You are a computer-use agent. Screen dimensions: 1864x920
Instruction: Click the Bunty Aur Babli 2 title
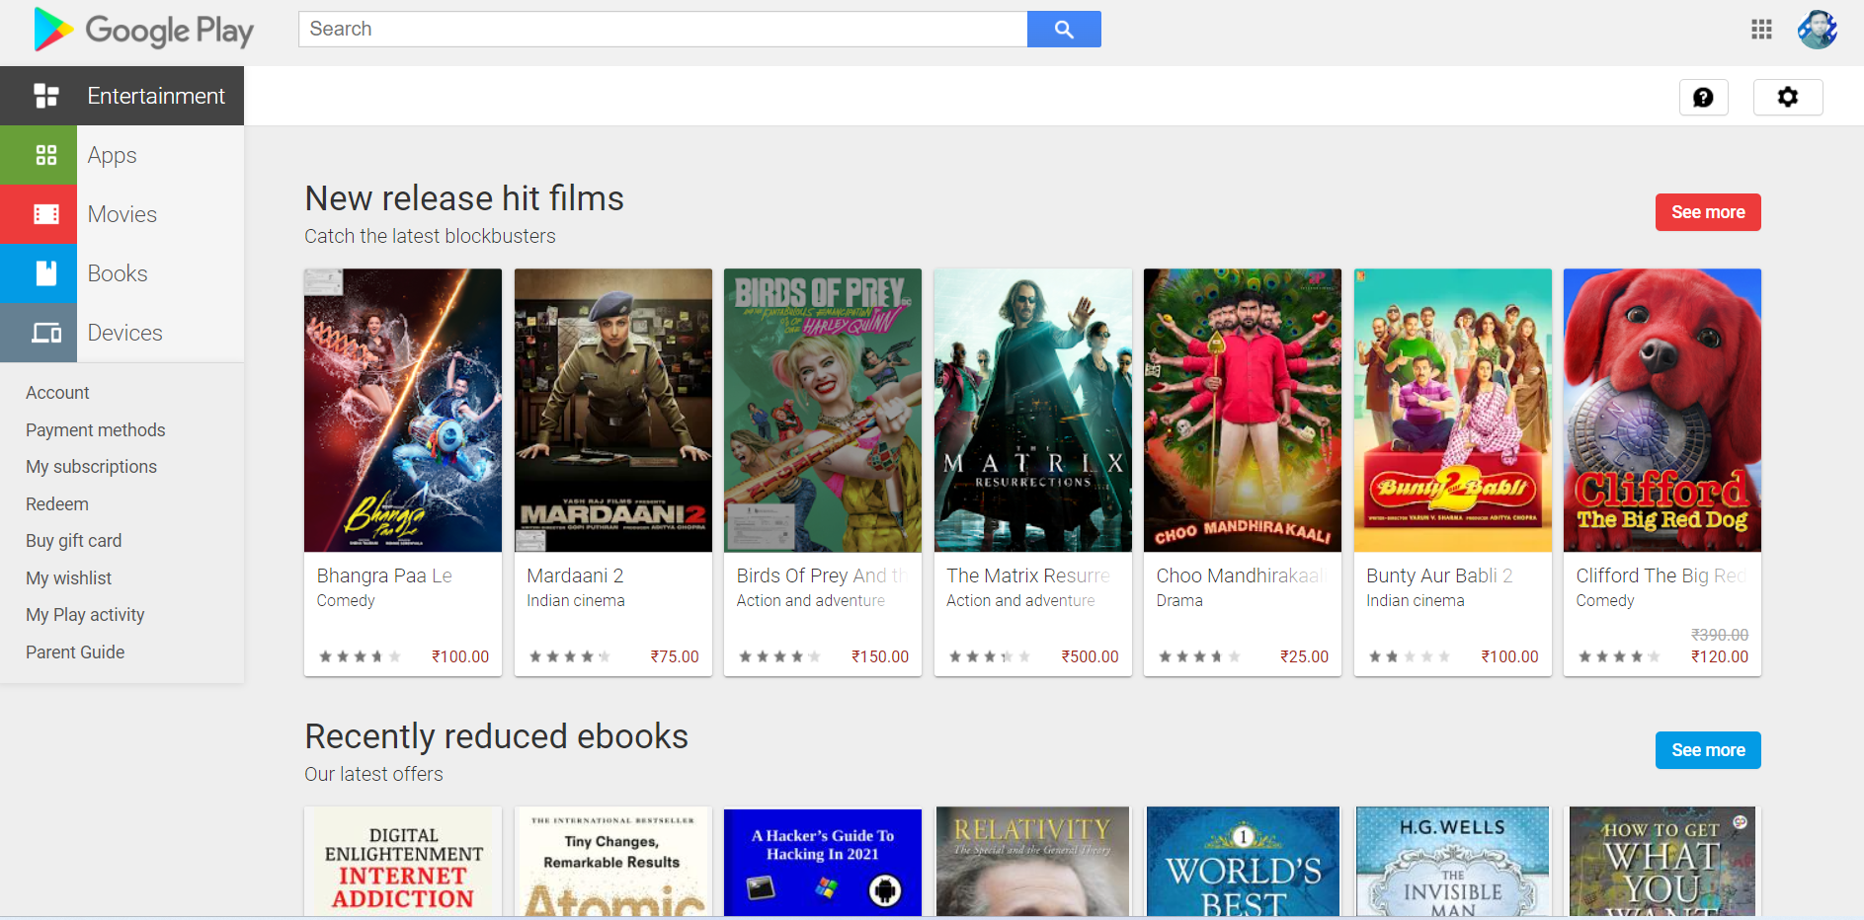pos(1439,575)
